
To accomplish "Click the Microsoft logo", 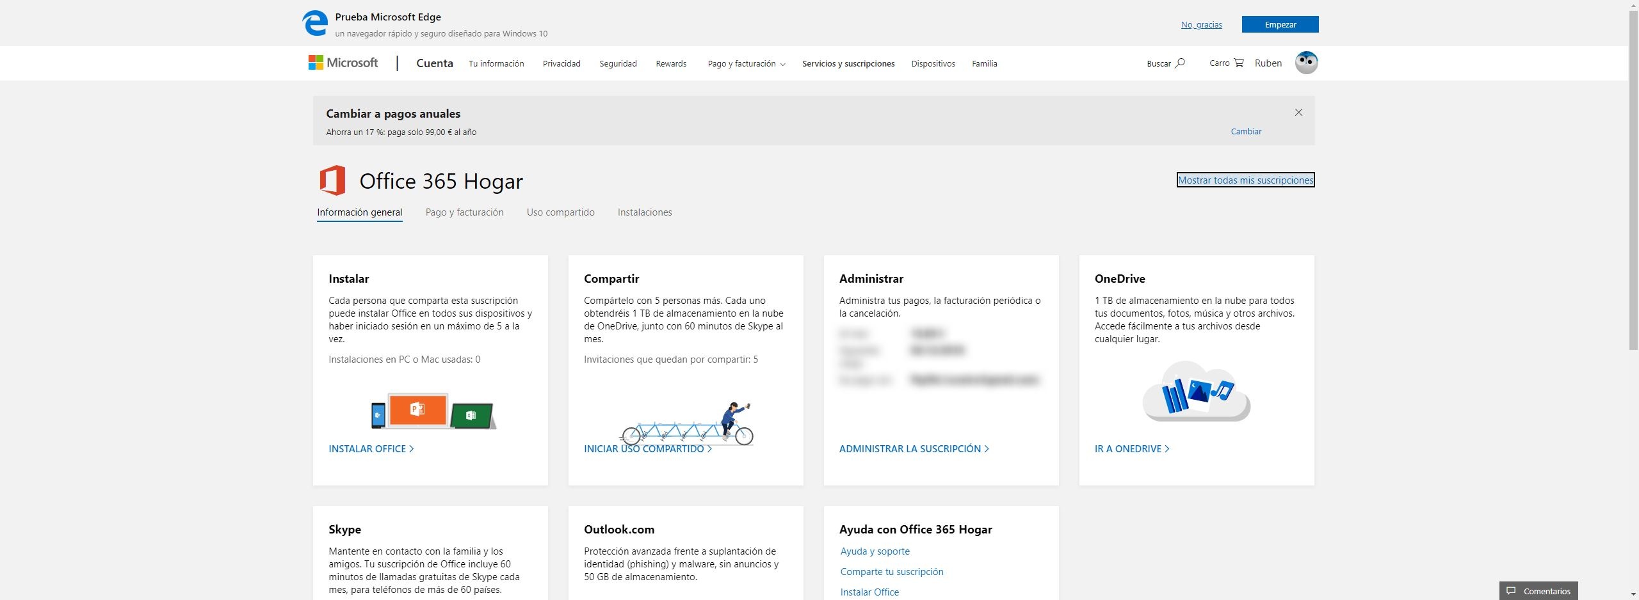I will coord(343,63).
